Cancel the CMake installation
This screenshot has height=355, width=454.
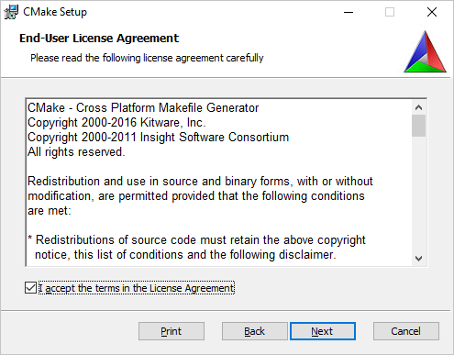(406, 331)
